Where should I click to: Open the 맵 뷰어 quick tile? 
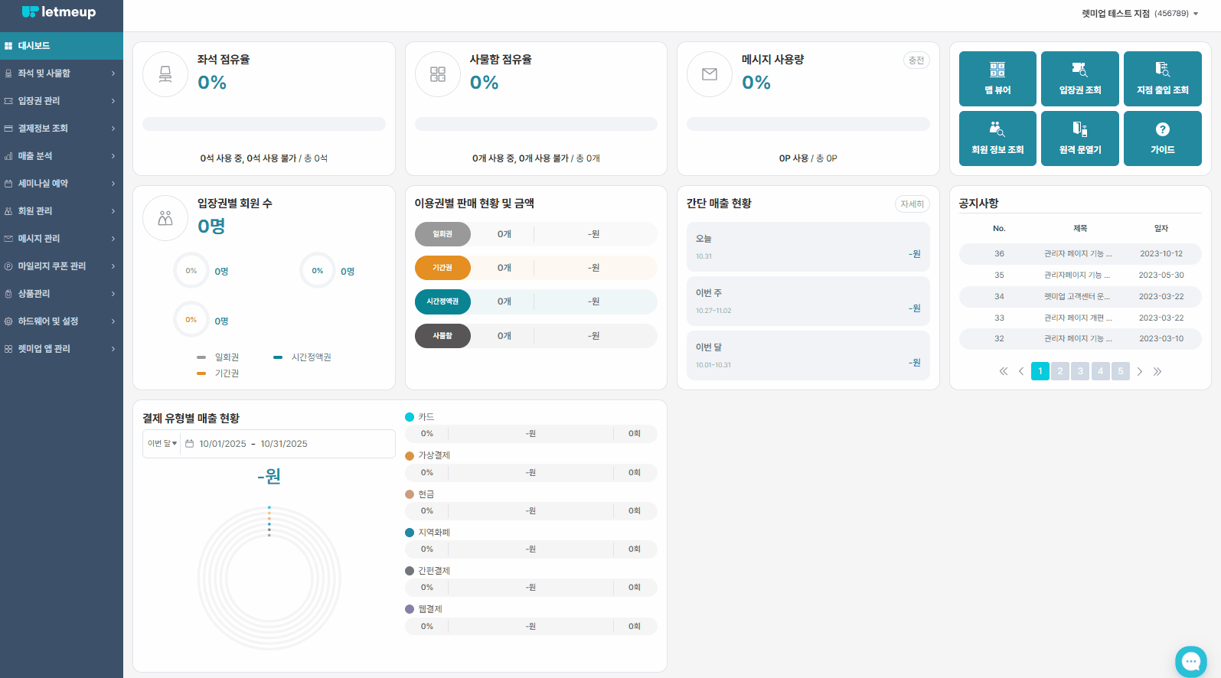click(x=997, y=78)
